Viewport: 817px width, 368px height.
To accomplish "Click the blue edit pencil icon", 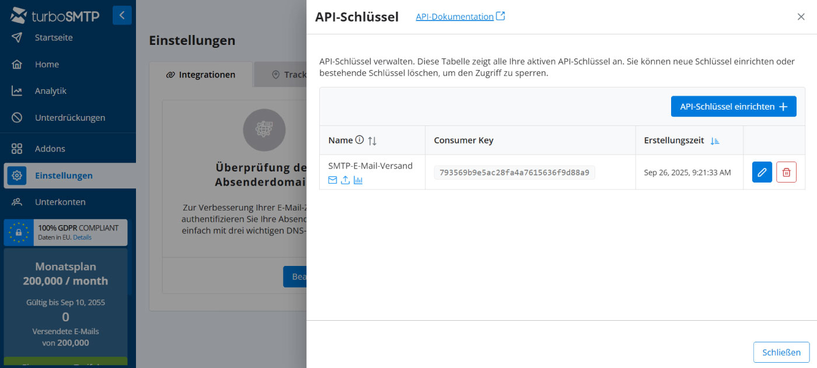I will 762,172.
